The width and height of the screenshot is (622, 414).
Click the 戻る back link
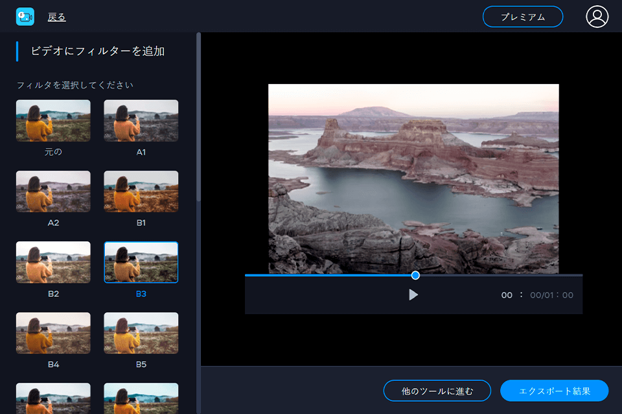[x=56, y=17]
